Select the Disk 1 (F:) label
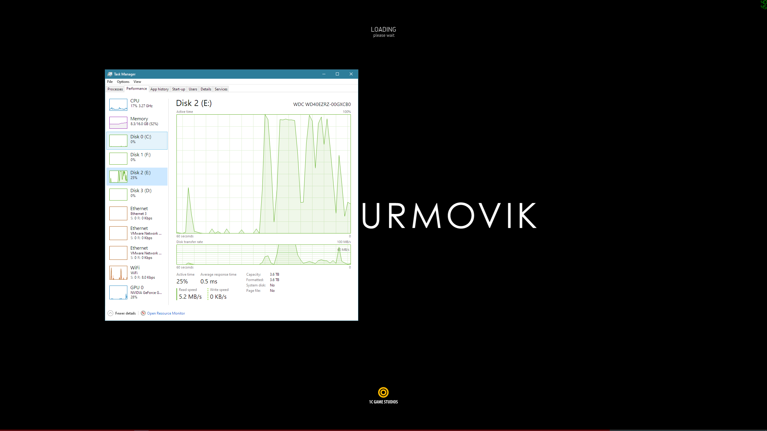The height and width of the screenshot is (431, 767). 141,155
